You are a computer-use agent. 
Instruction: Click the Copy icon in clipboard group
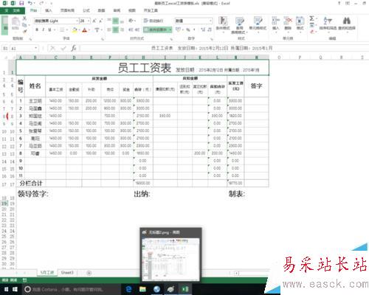point(24,25)
